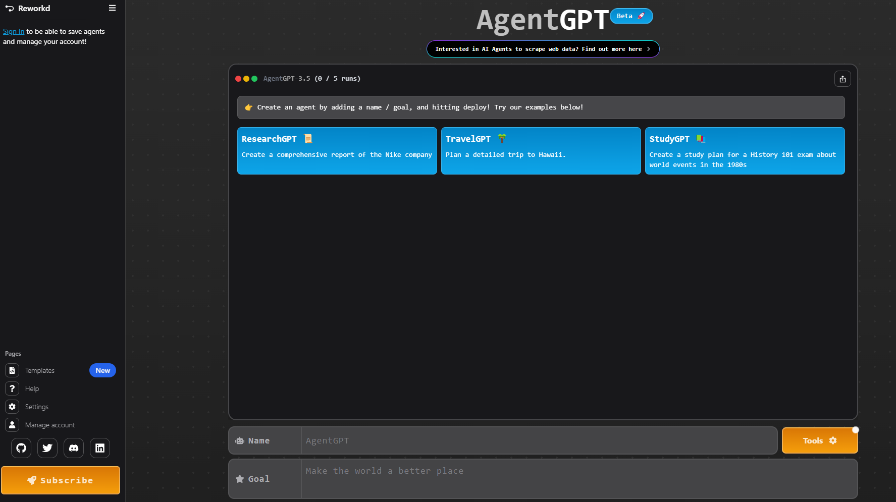This screenshot has height=502, width=896.
Task: Click the share/export icon in chat window
Action: pyautogui.click(x=842, y=79)
